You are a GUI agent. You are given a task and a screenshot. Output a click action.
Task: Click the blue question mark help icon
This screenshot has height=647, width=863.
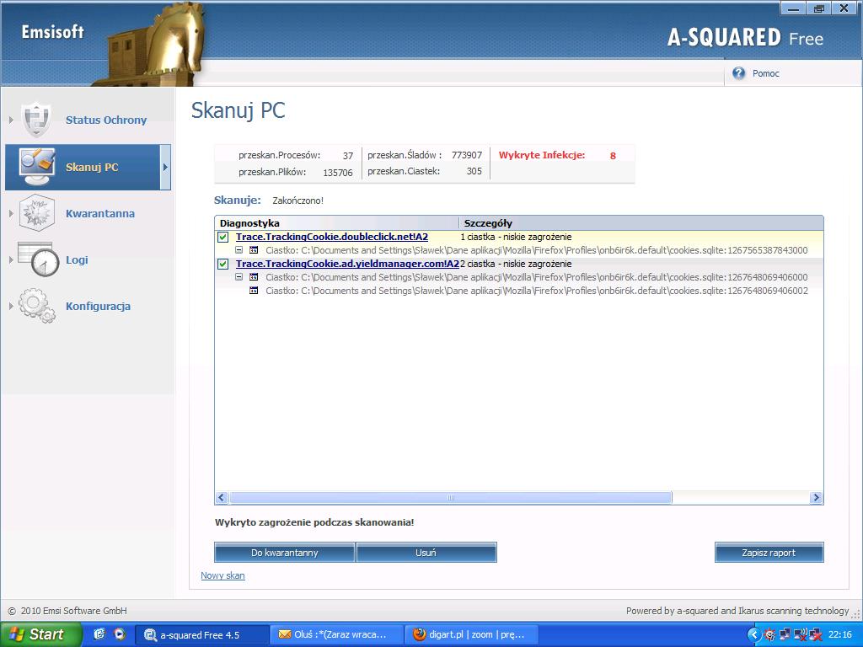[738, 73]
